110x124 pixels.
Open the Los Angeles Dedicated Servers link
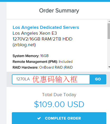click(46, 27)
